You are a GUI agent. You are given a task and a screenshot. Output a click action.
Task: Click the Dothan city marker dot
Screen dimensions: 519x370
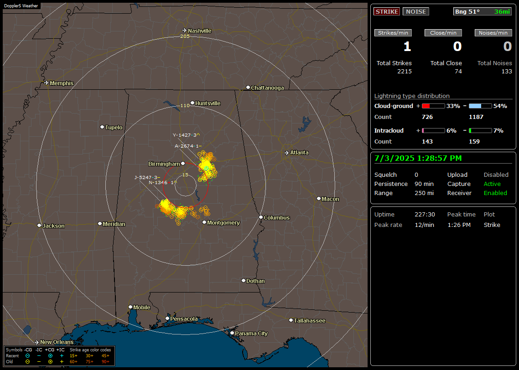coord(243,280)
